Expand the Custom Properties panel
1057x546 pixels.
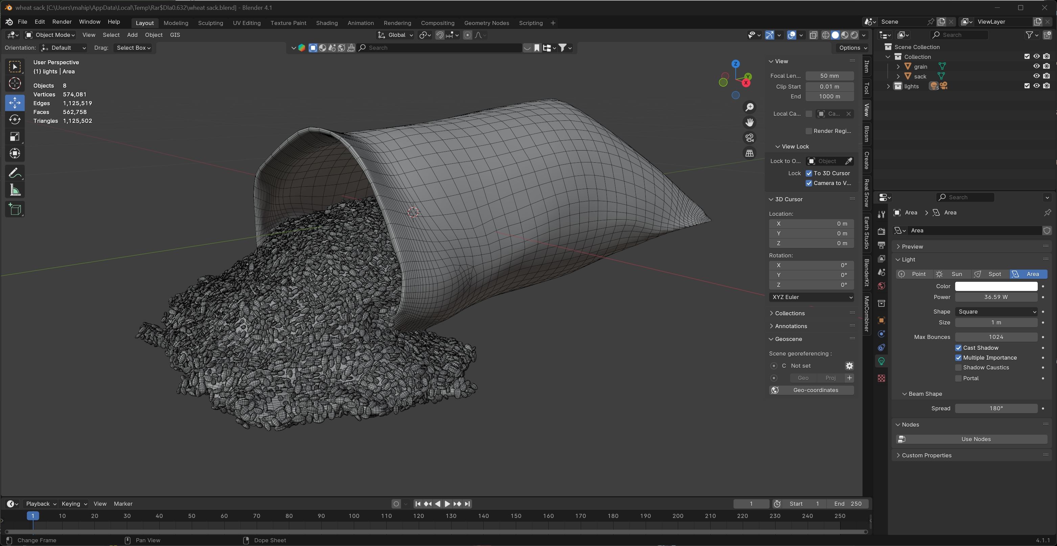click(926, 455)
